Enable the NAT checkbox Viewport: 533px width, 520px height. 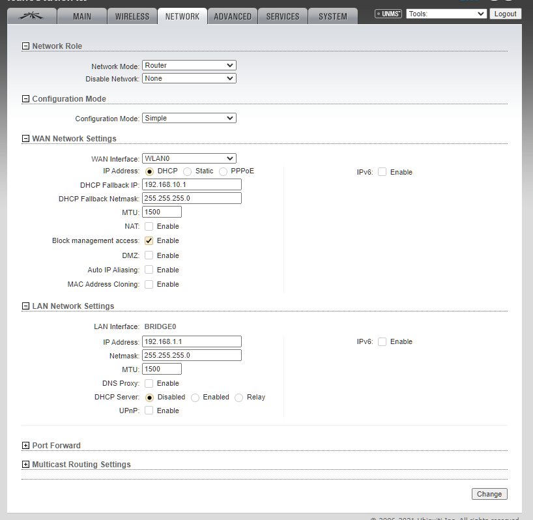coord(149,226)
